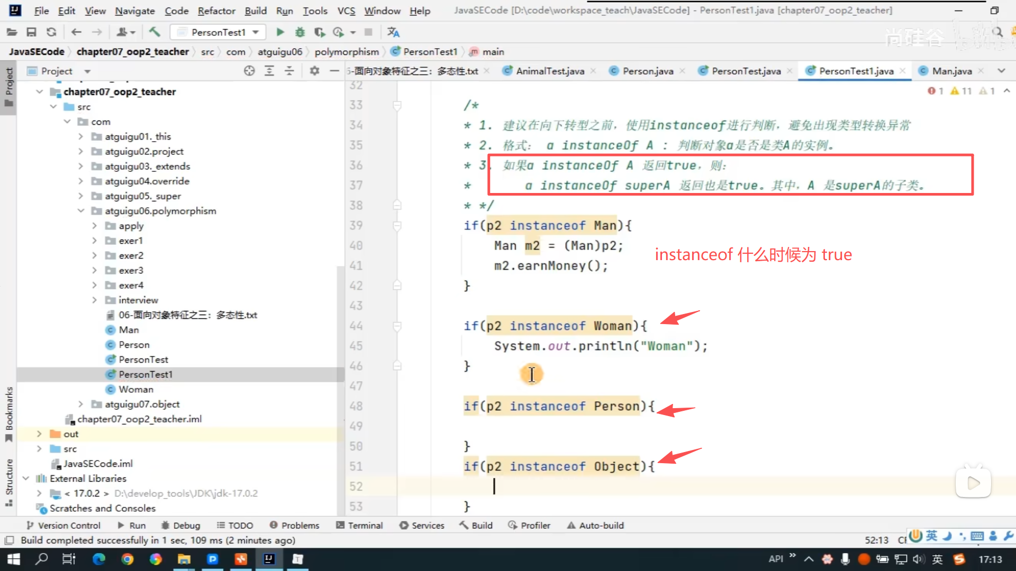Open Project panel settings gear
The height and width of the screenshot is (571, 1016).
click(x=314, y=71)
